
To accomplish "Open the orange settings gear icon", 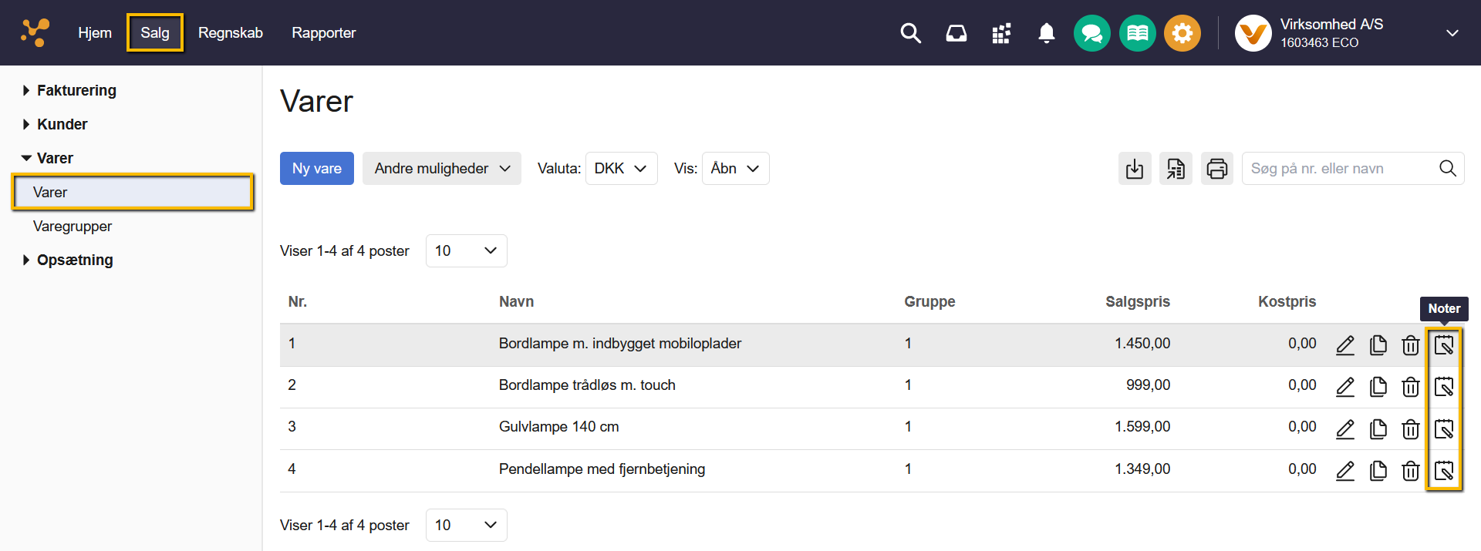I will (1182, 33).
